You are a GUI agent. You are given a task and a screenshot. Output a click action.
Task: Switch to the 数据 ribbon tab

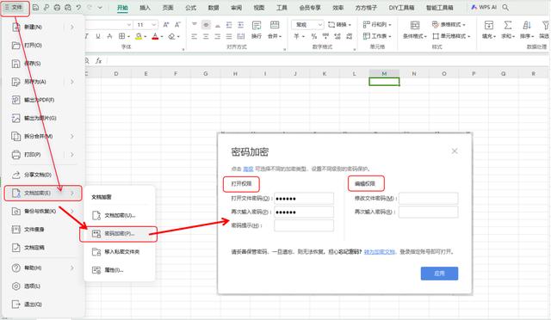pyautogui.click(x=214, y=8)
